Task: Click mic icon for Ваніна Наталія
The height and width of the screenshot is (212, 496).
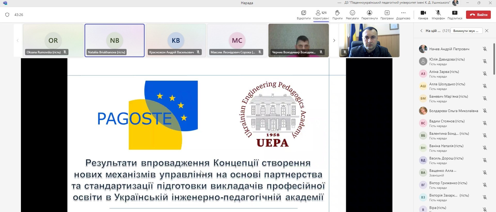Action: coord(485,148)
